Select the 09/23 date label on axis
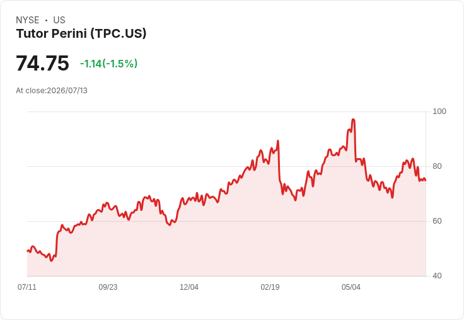Image resolution: width=464 pixels, height=320 pixels. point(108,287)
